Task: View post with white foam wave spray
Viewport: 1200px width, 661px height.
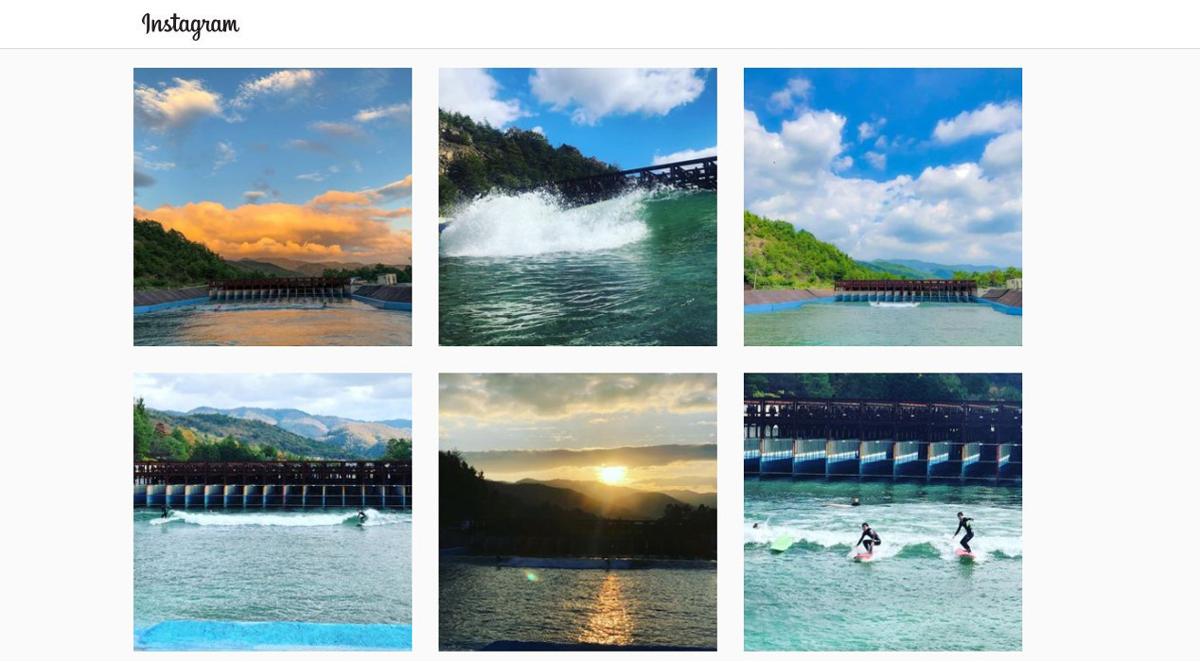Action: click(577, 207)
